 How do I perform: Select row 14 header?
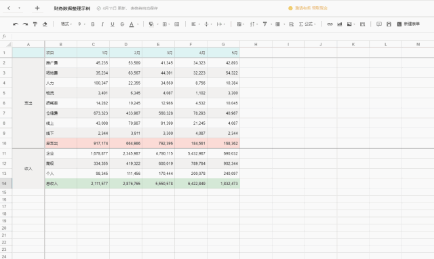pos(4,184)
